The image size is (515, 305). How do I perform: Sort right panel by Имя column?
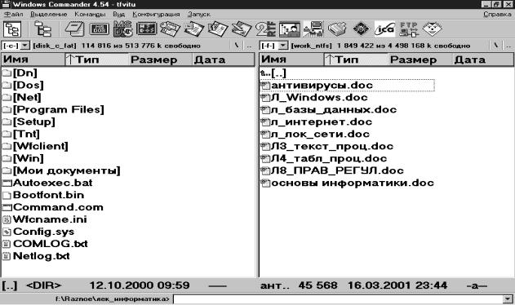[292, 60]
